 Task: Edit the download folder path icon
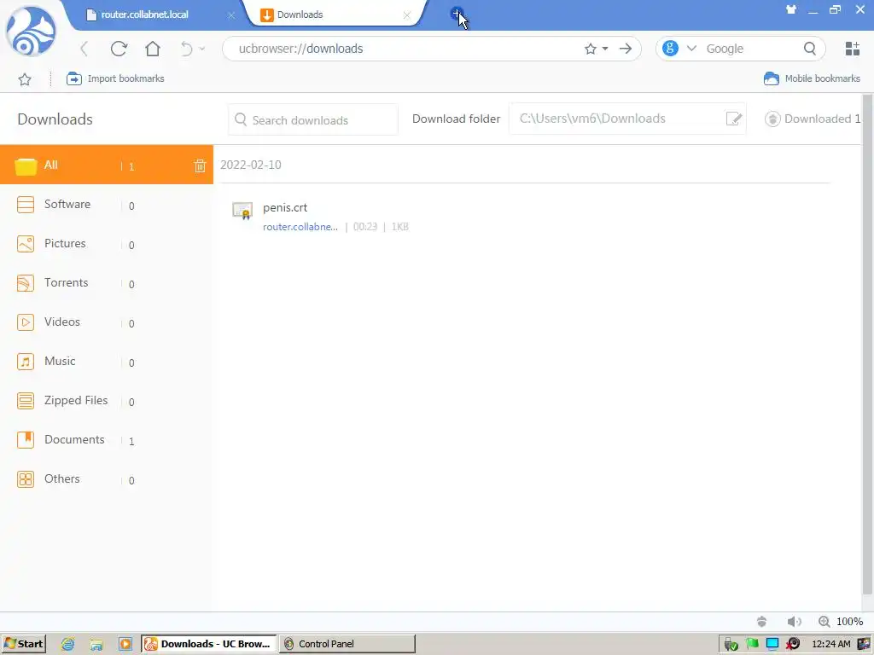click(733, 119)
